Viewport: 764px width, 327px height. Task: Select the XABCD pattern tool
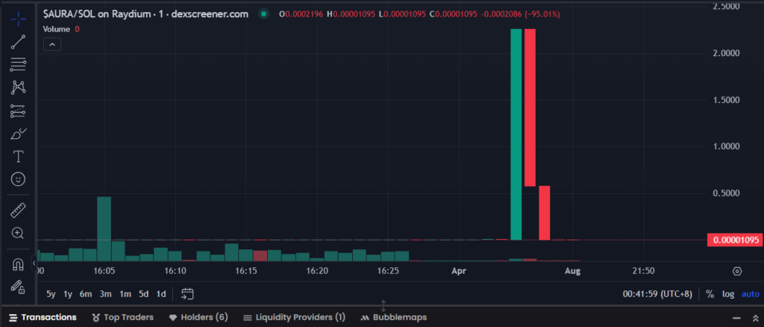coord(18,87)
